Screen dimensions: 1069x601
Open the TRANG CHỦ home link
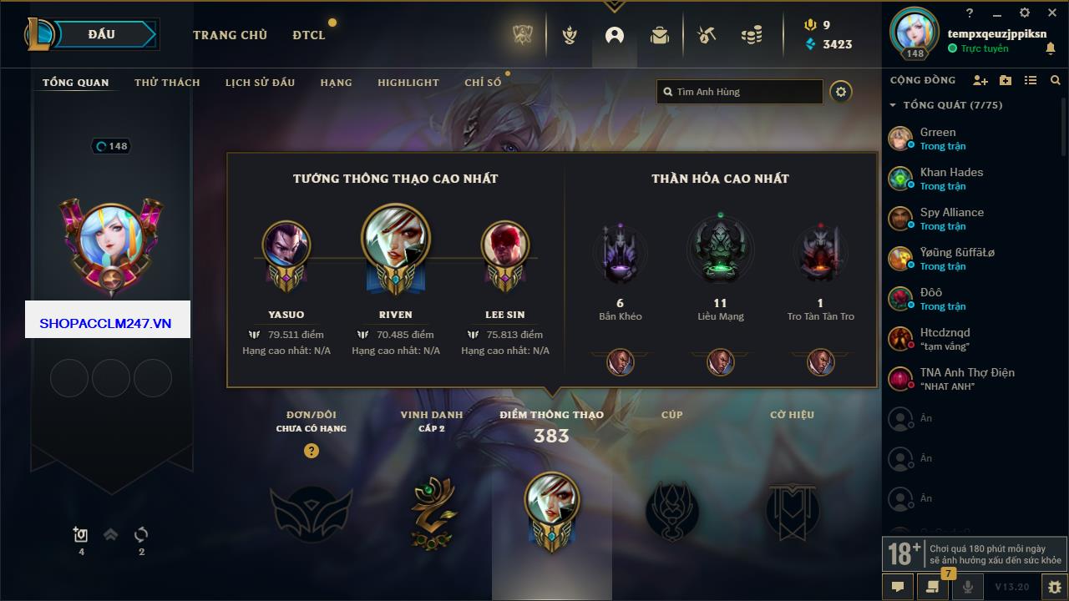point(230,35)
